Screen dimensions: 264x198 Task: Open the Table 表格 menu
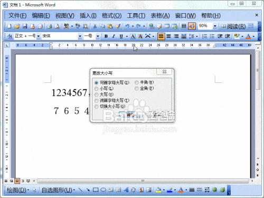(160, 16)
